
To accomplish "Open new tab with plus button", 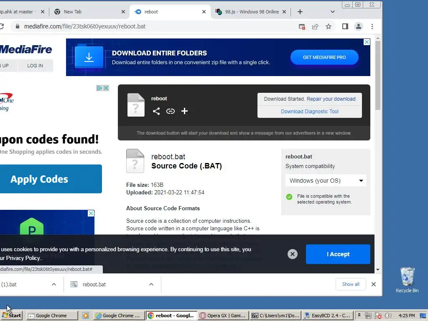I will point(300,12).
